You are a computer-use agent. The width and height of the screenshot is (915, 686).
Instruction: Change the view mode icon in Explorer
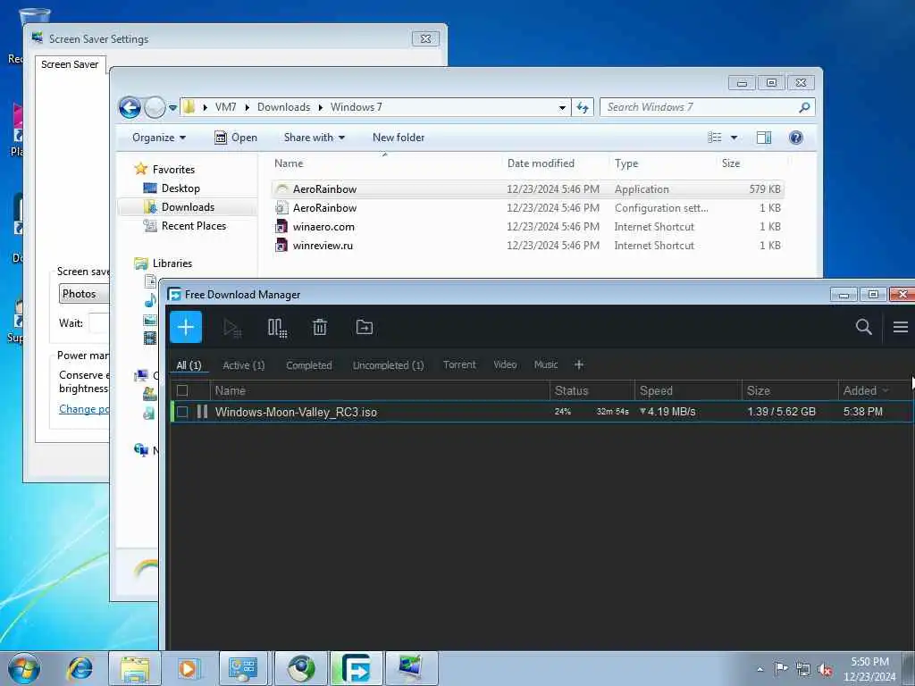(715, 138)
